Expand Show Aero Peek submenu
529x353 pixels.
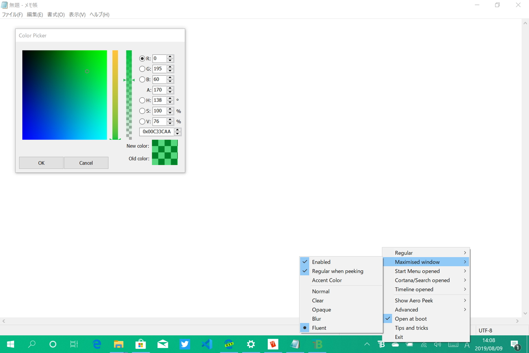(x=426, y=300)
